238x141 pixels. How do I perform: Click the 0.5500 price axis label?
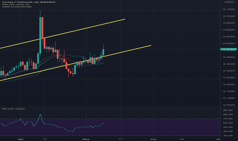click(229, 37)
